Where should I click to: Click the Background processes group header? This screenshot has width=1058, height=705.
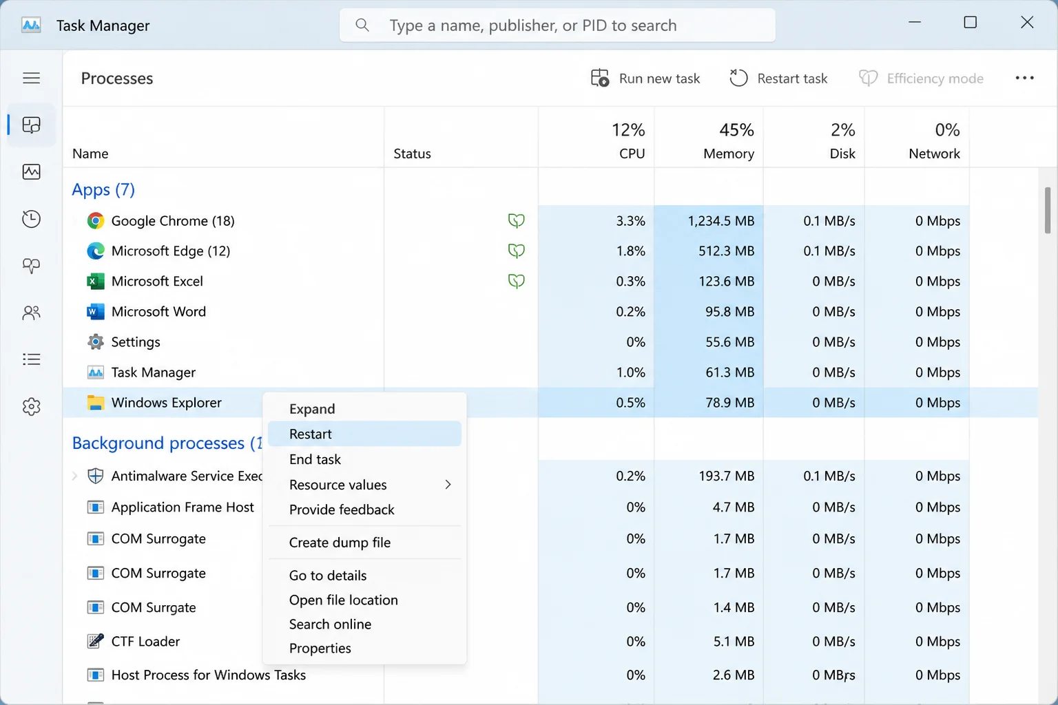pyautogui.click(x=167, y=443)
